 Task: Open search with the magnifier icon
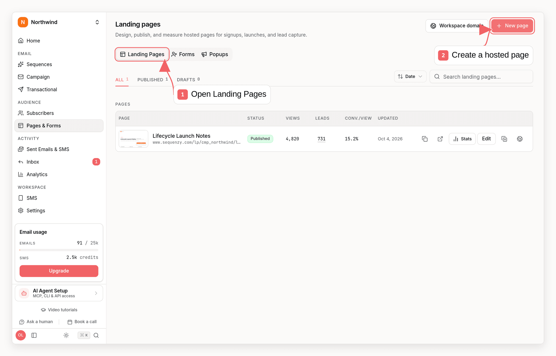point(96,335)
